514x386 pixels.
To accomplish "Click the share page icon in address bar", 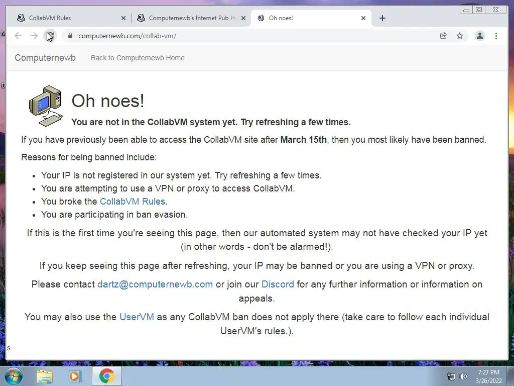I will pos(444,36).
